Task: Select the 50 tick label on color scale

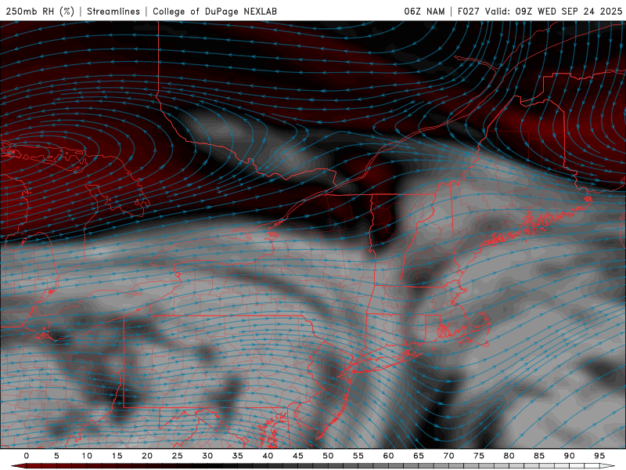Action: (x=328, y=456)
